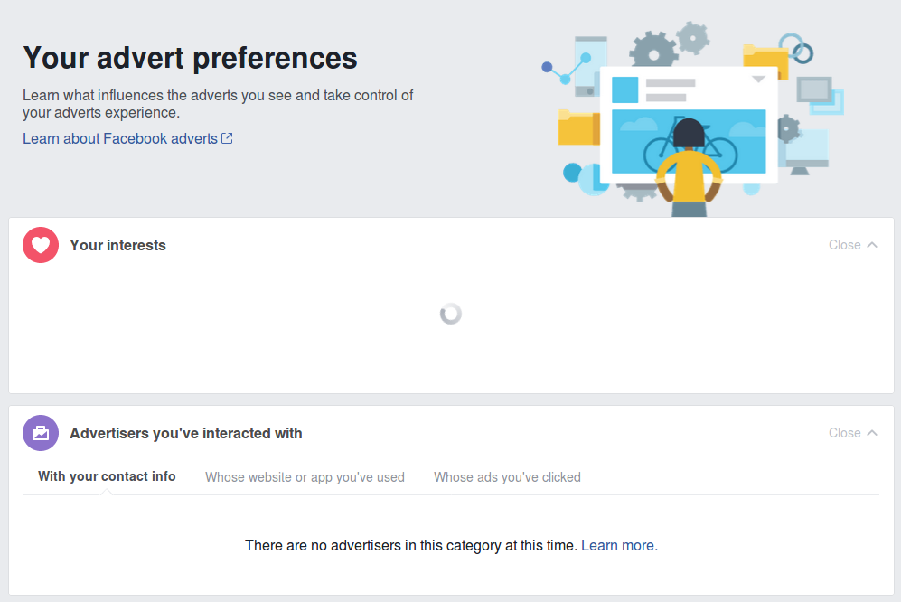
Task: Click the bicycle picture in the illustrated advert
Action: click(689, 141)
